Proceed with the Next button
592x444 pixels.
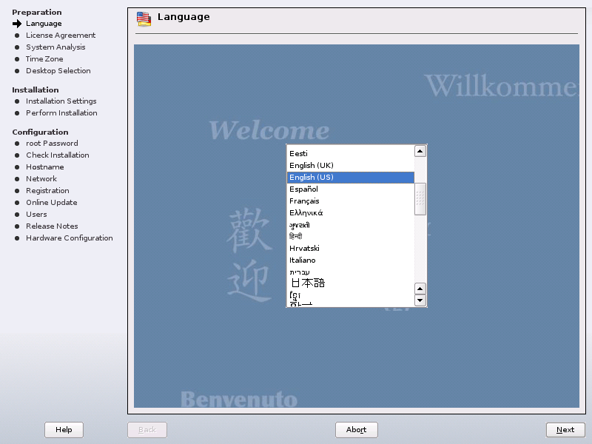point(565,430)
